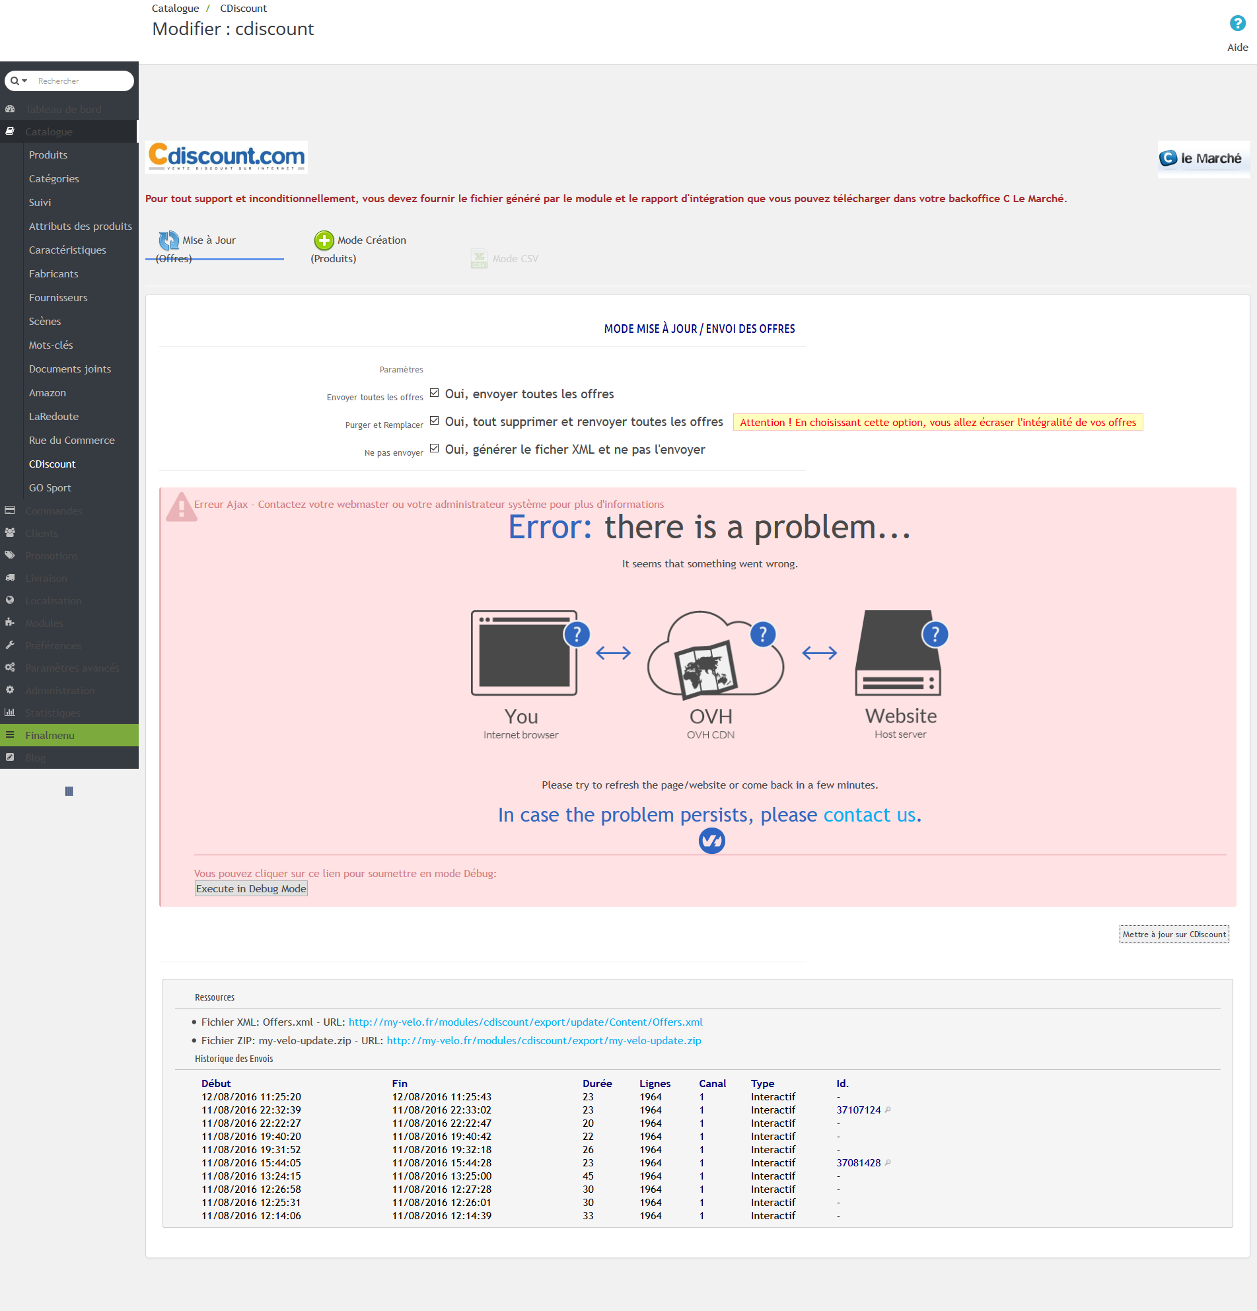The height and width of the screenshot is (1311, 1257).
Task: Focus the Rechercher search field
Action: (x=82, y=81)
